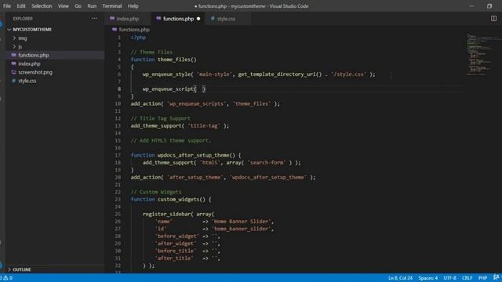Click the PHP icon beside functions.php in Explorer

point(14,55)
